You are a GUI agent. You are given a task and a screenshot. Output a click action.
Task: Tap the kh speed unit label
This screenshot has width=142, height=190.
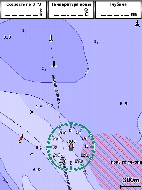point(41,12)
